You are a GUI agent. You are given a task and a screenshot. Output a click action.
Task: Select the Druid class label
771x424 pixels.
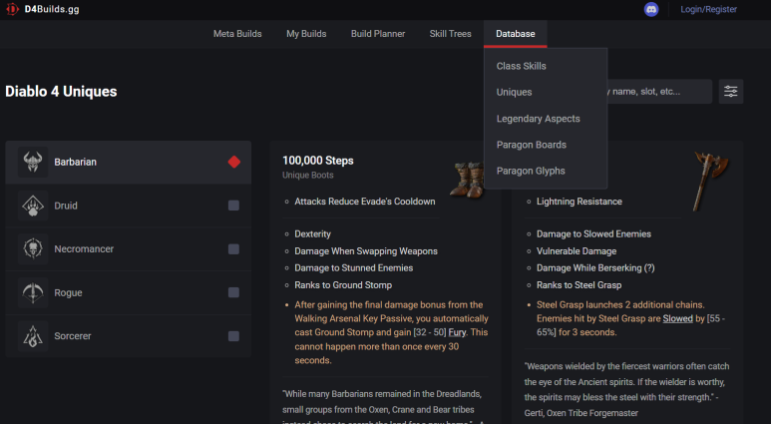tap(66, 206)
